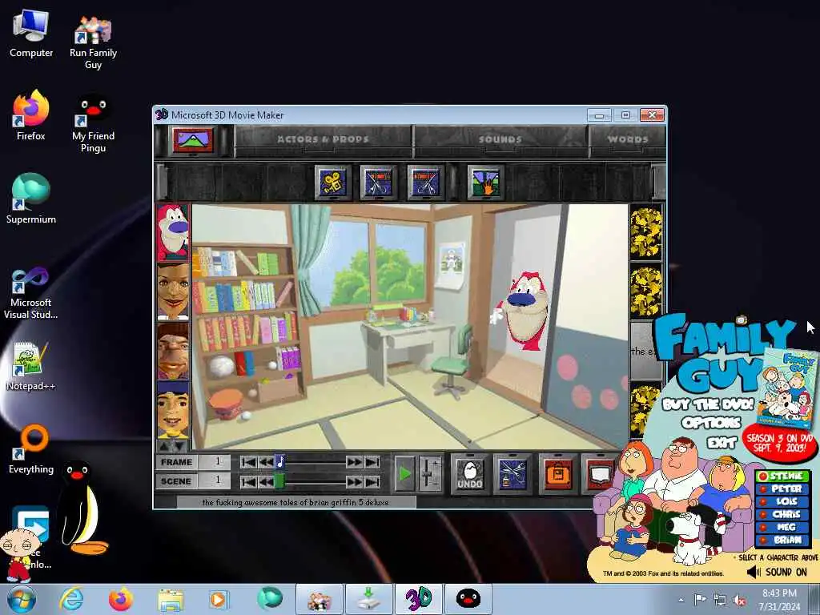
Task: Open the scissors and glue editing tool
Action: coord(513,474)
